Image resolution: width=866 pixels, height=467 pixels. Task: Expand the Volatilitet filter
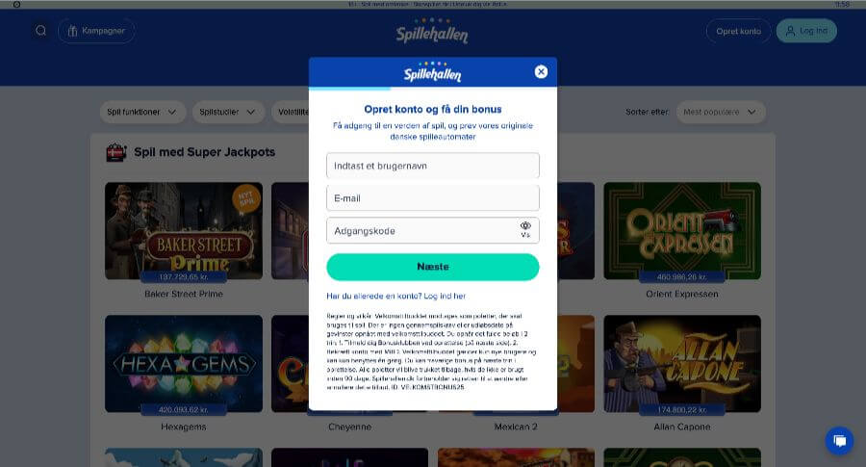(x=291, y=113)
